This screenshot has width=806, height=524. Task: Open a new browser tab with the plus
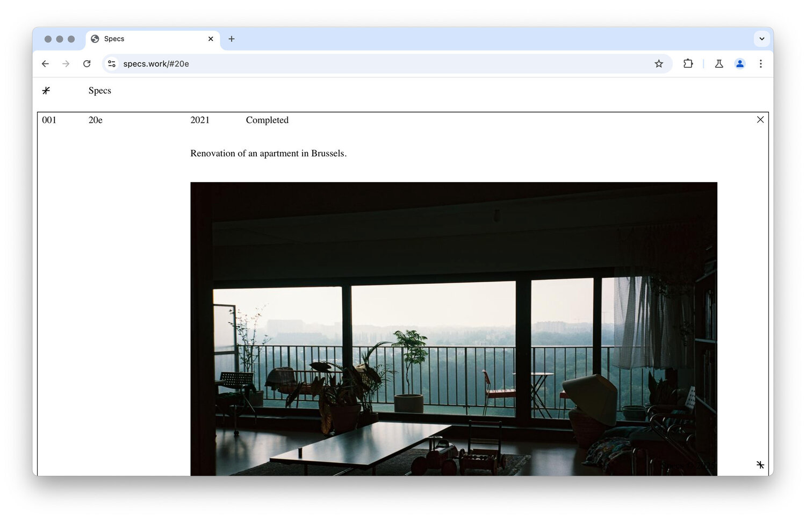(232, 39)
